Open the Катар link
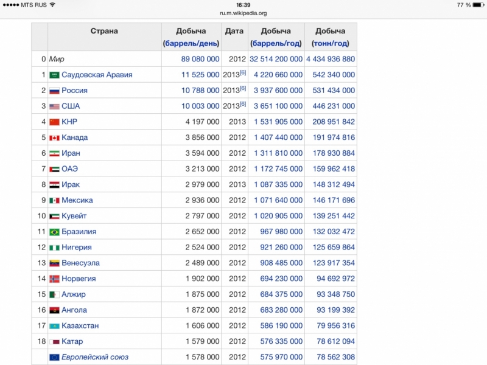487x365 pixels. click(73, 341)
